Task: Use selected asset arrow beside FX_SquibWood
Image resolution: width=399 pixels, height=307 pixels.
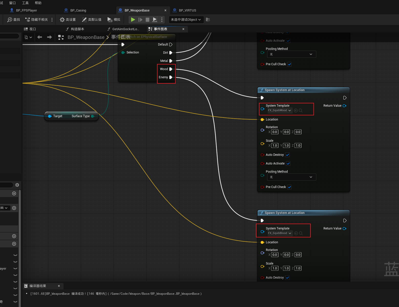Action: tap(296, 111)
